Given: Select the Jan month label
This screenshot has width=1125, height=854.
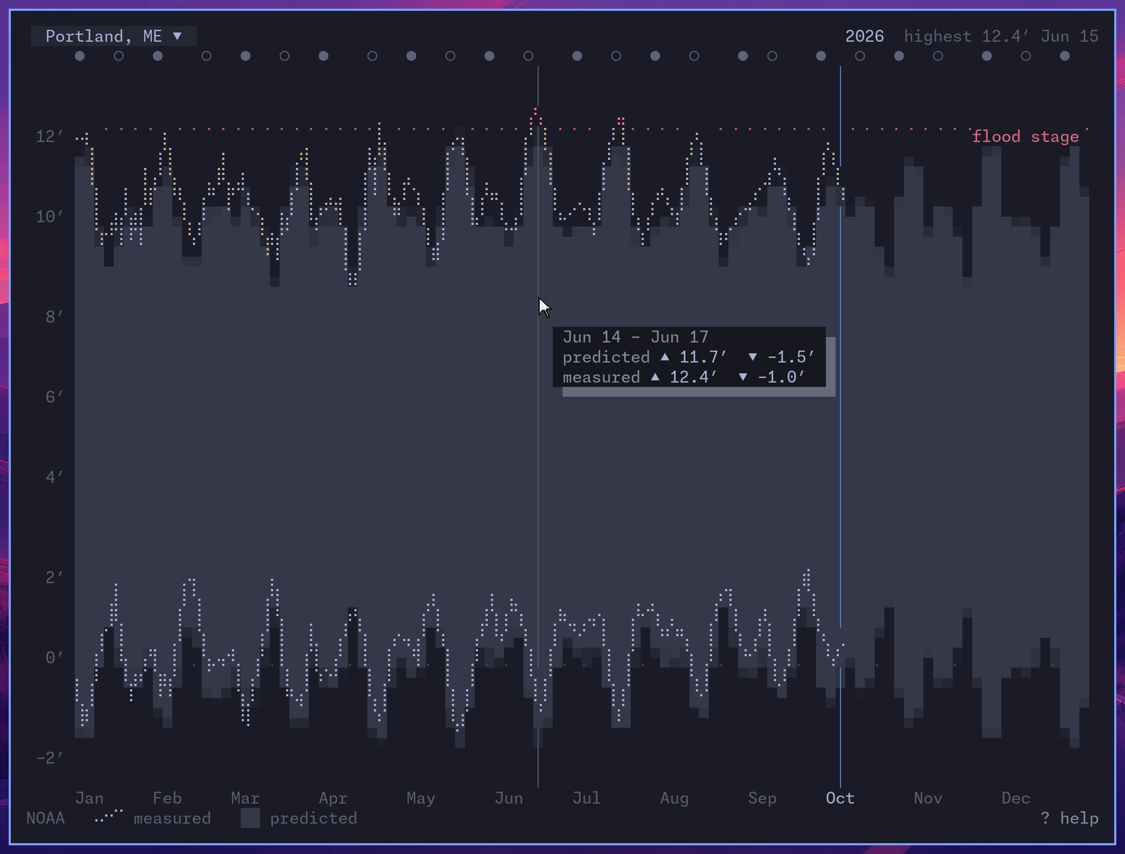Looking at the screenshot, I should (x=89, y=798).
